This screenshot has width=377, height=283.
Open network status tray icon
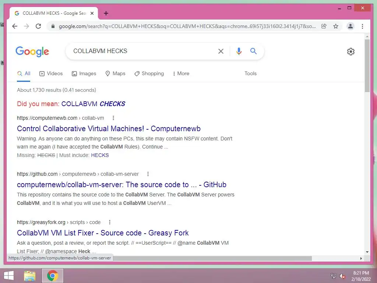click(334, 276)
